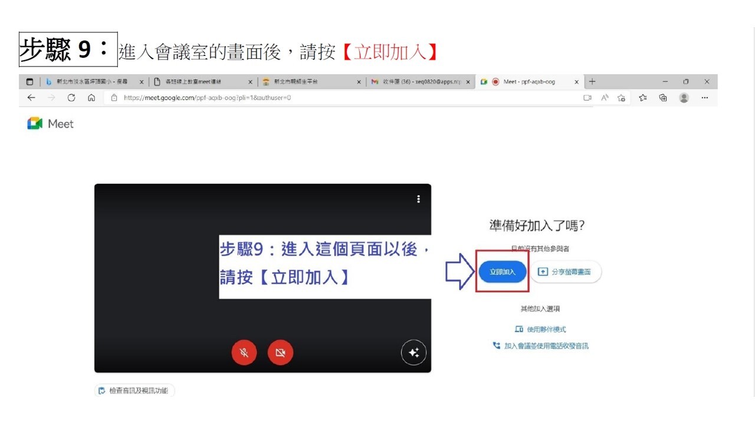Image resolution: width=755 pixels, height=424 pixels.
Task: Click 加入會議並使用電話收發音訊 link
Action: click(x=540, y=346)
